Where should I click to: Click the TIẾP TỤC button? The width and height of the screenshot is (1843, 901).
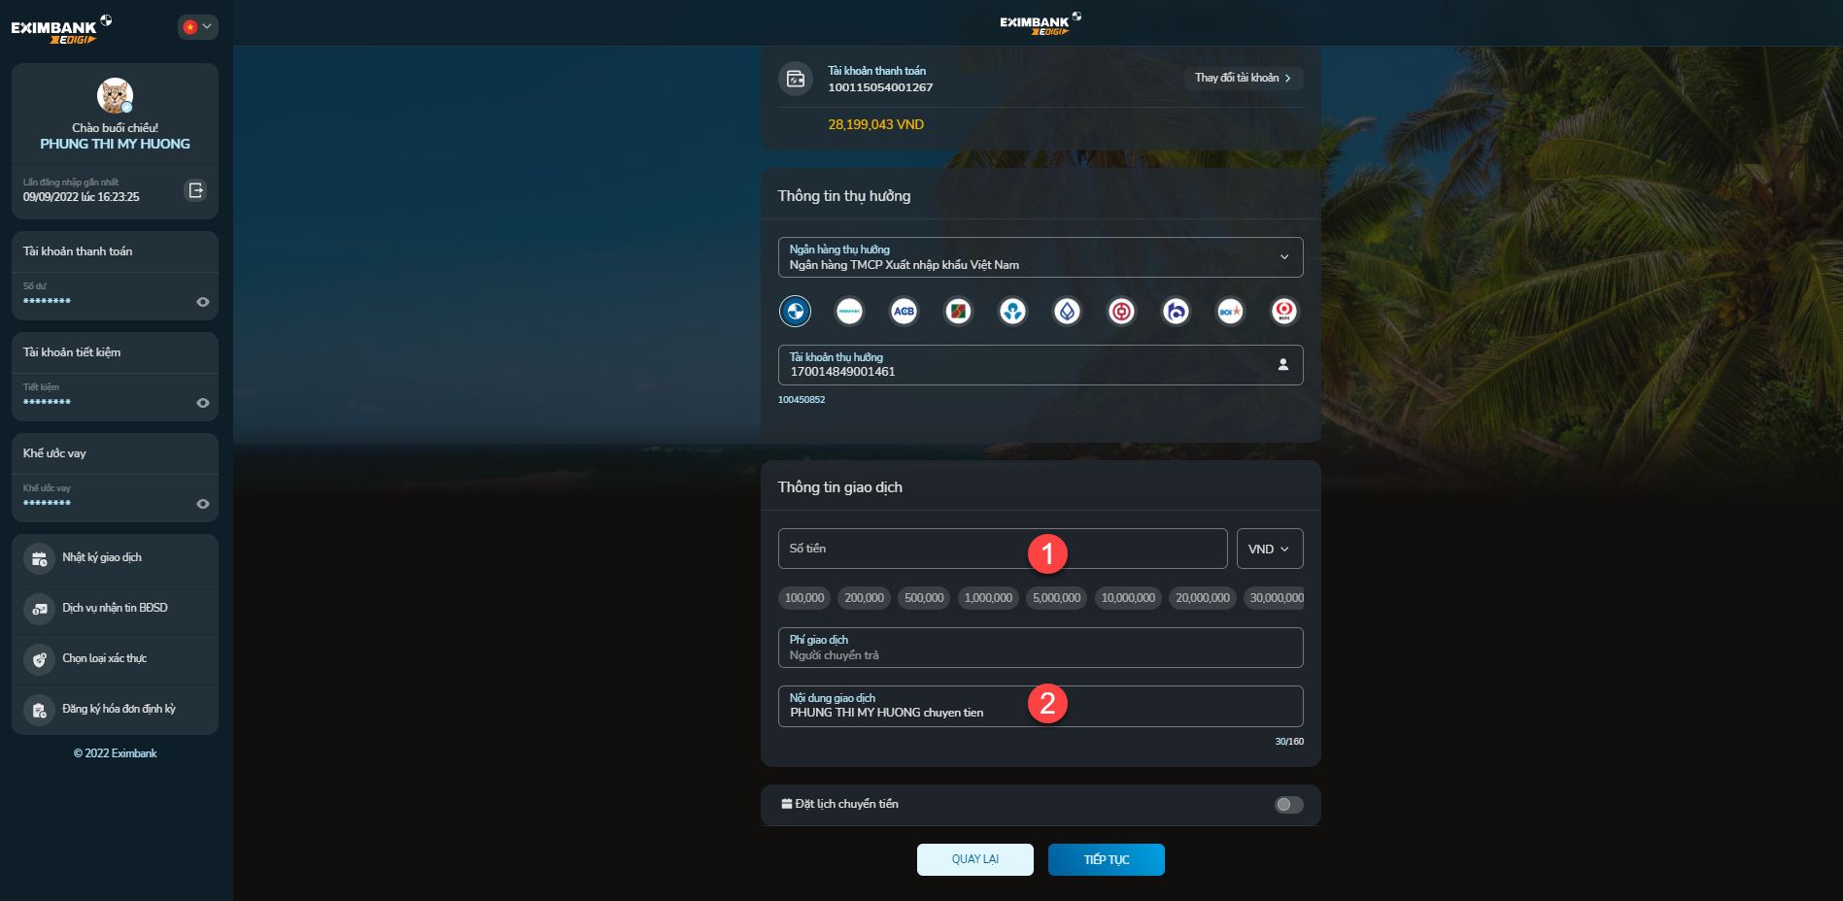coord(1106,860)
